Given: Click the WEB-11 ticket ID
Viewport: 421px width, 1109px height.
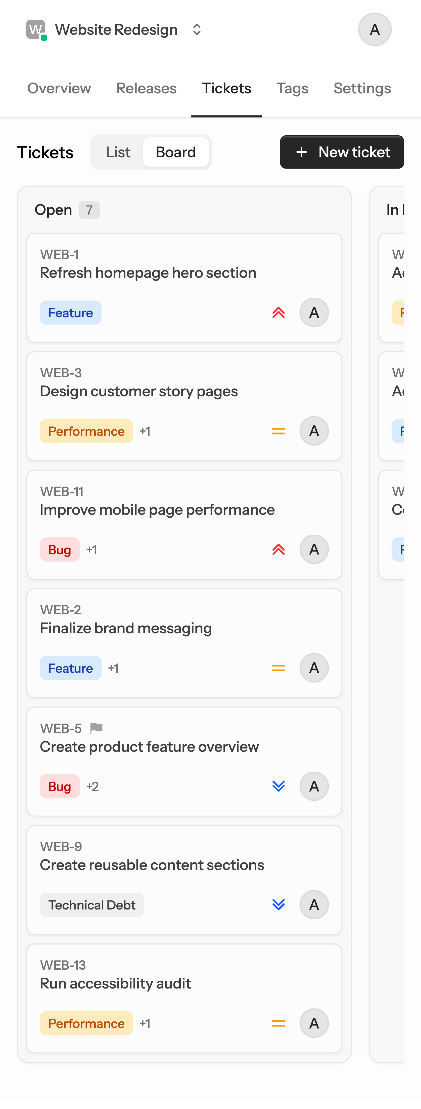Looking at the screenshot, I should tap(62, 491).
